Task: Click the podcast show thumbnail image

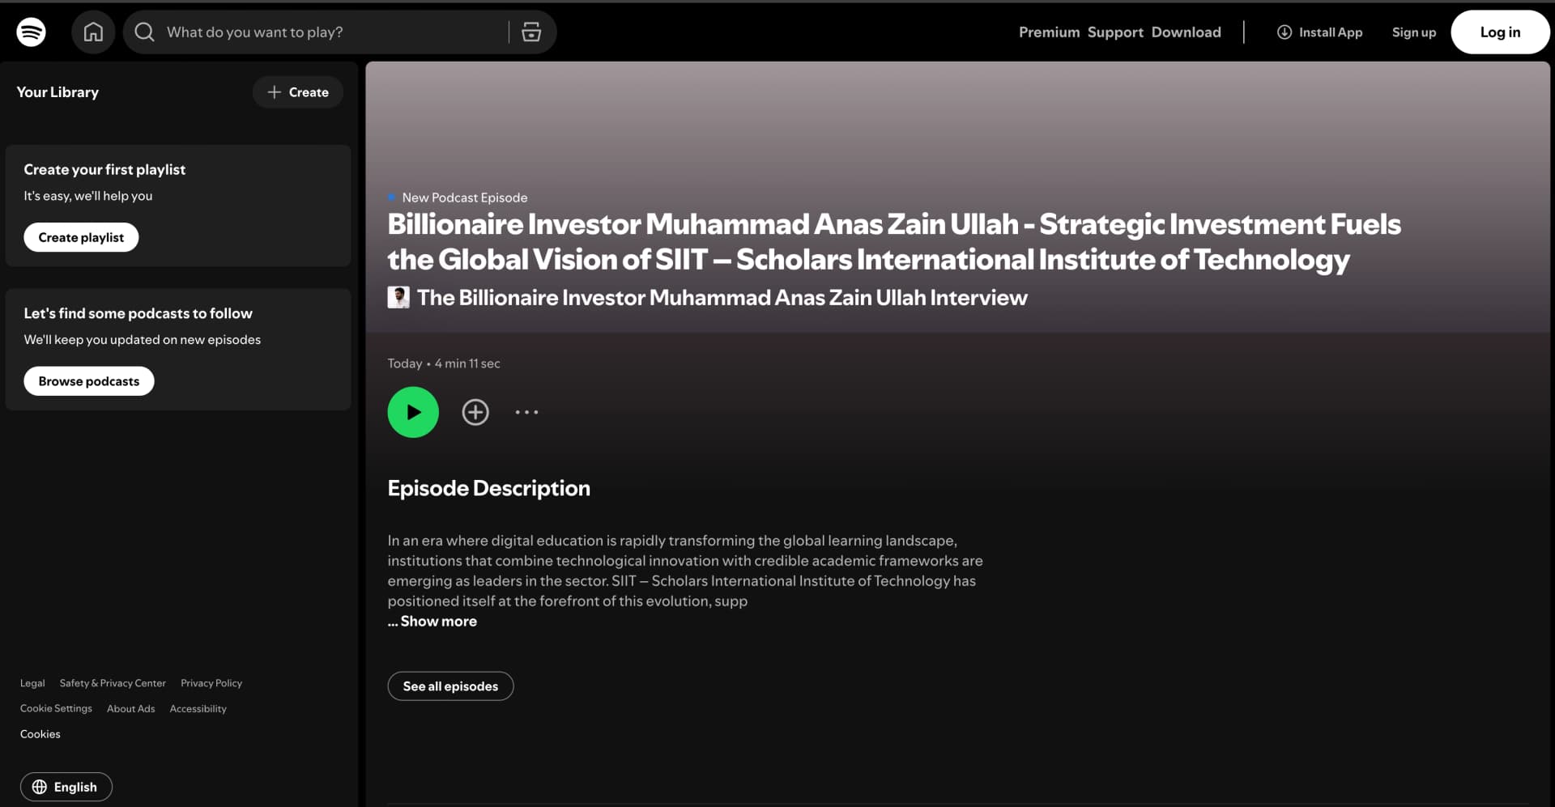Action: tap(398, 297)
